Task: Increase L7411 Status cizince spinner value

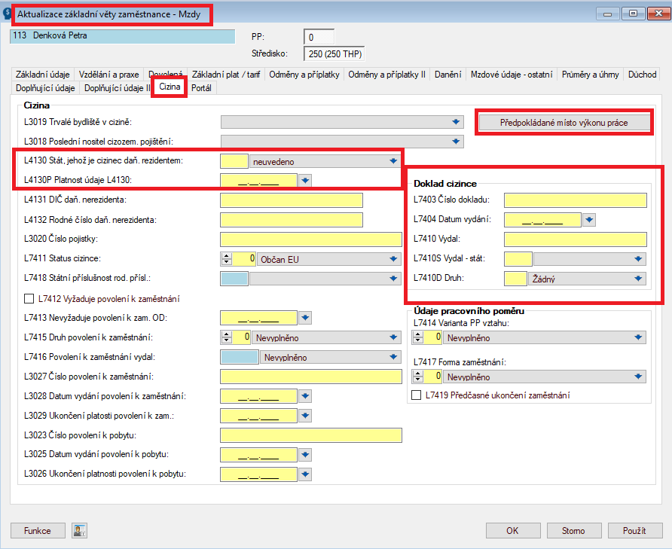Action: coord(226,256)
